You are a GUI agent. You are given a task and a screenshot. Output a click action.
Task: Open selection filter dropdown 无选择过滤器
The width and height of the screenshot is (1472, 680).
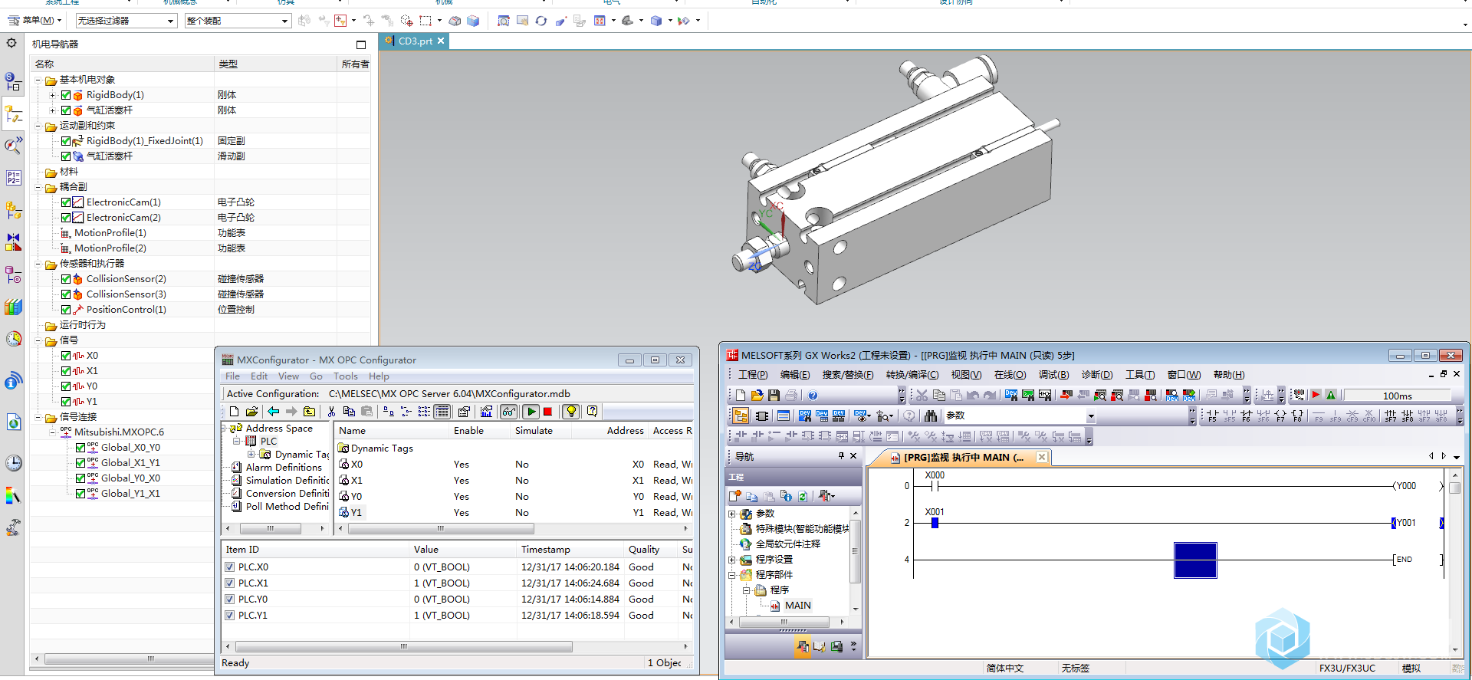tap(127, 21)
